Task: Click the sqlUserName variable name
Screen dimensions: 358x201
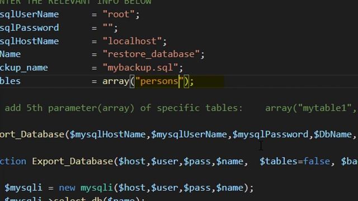Action: tap(30, 15)
